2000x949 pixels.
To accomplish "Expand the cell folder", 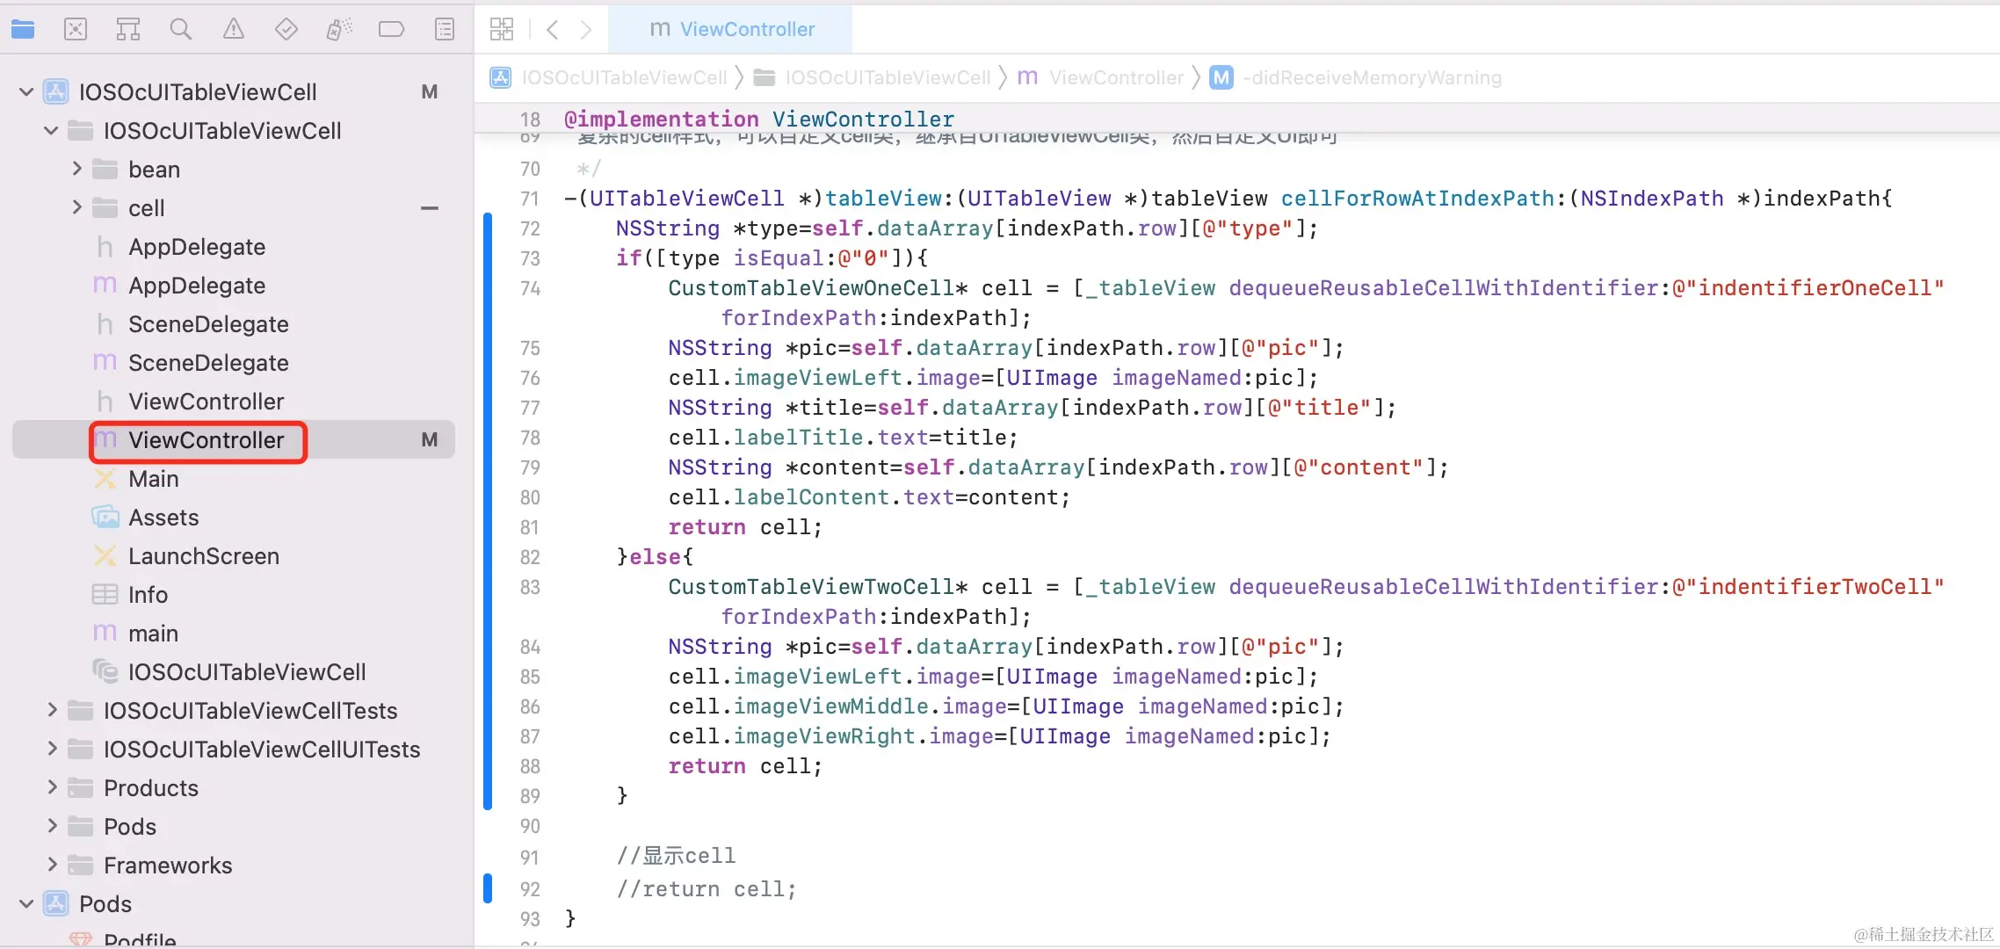I will point(76,207).
